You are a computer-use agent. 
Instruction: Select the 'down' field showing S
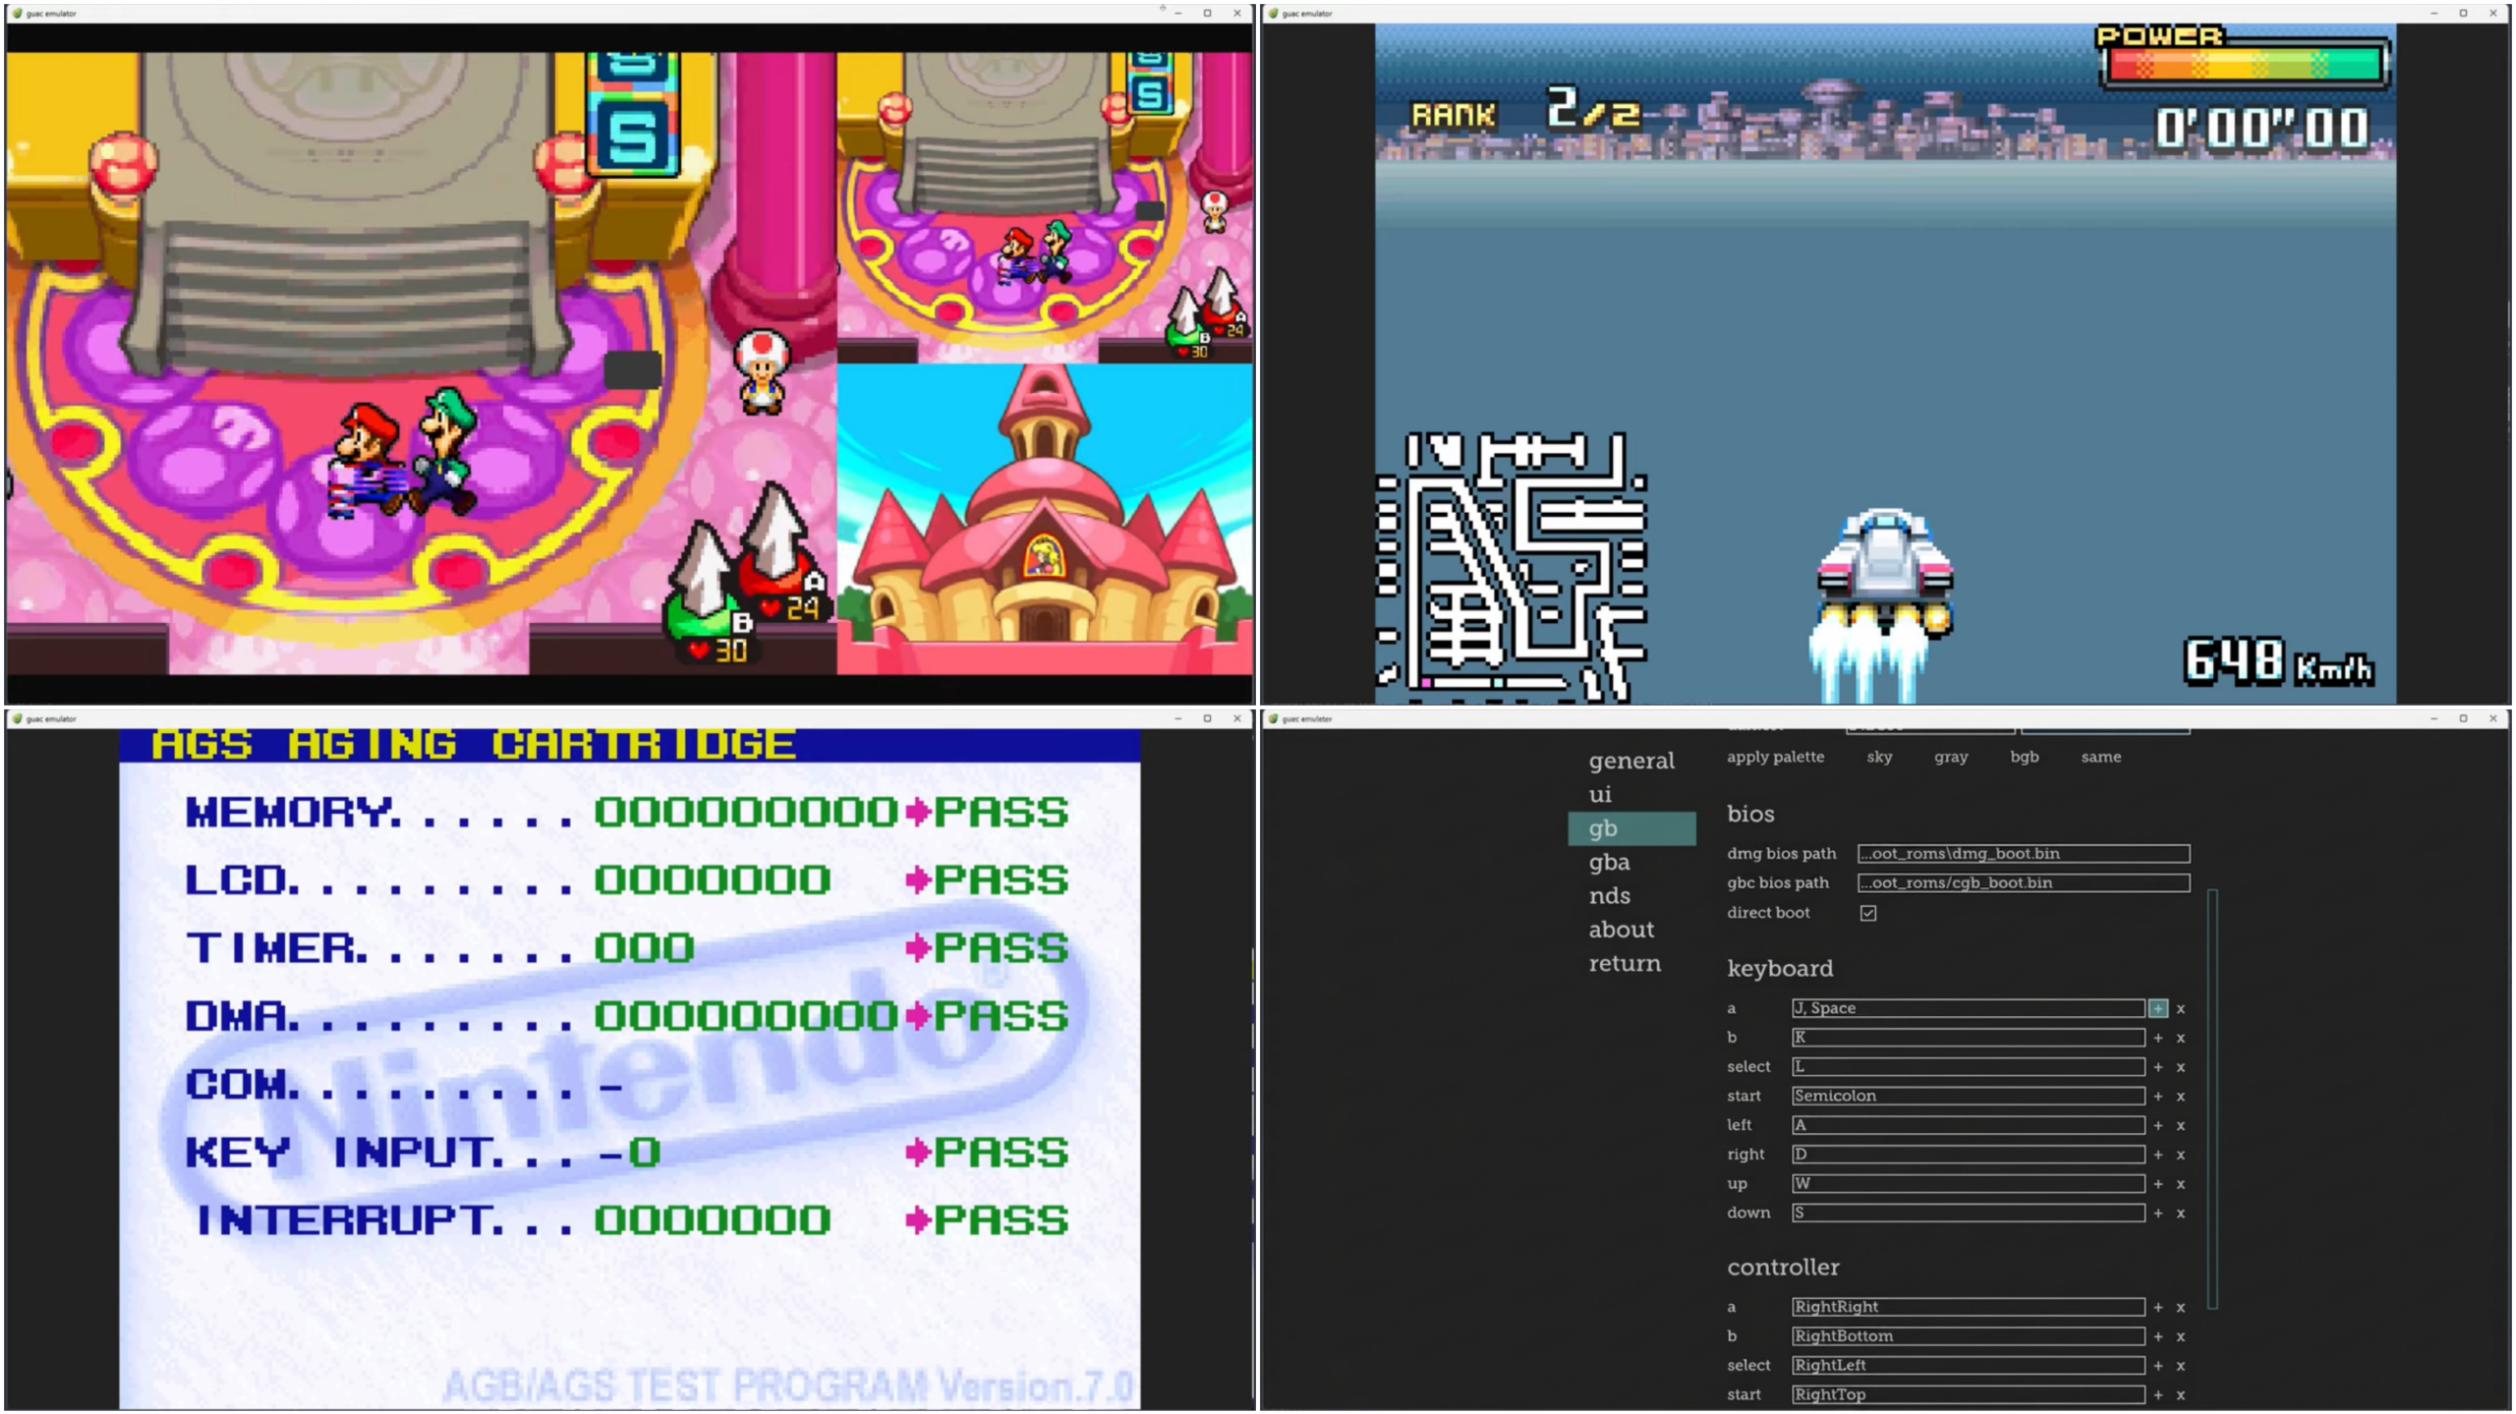coord(1968,1213)
